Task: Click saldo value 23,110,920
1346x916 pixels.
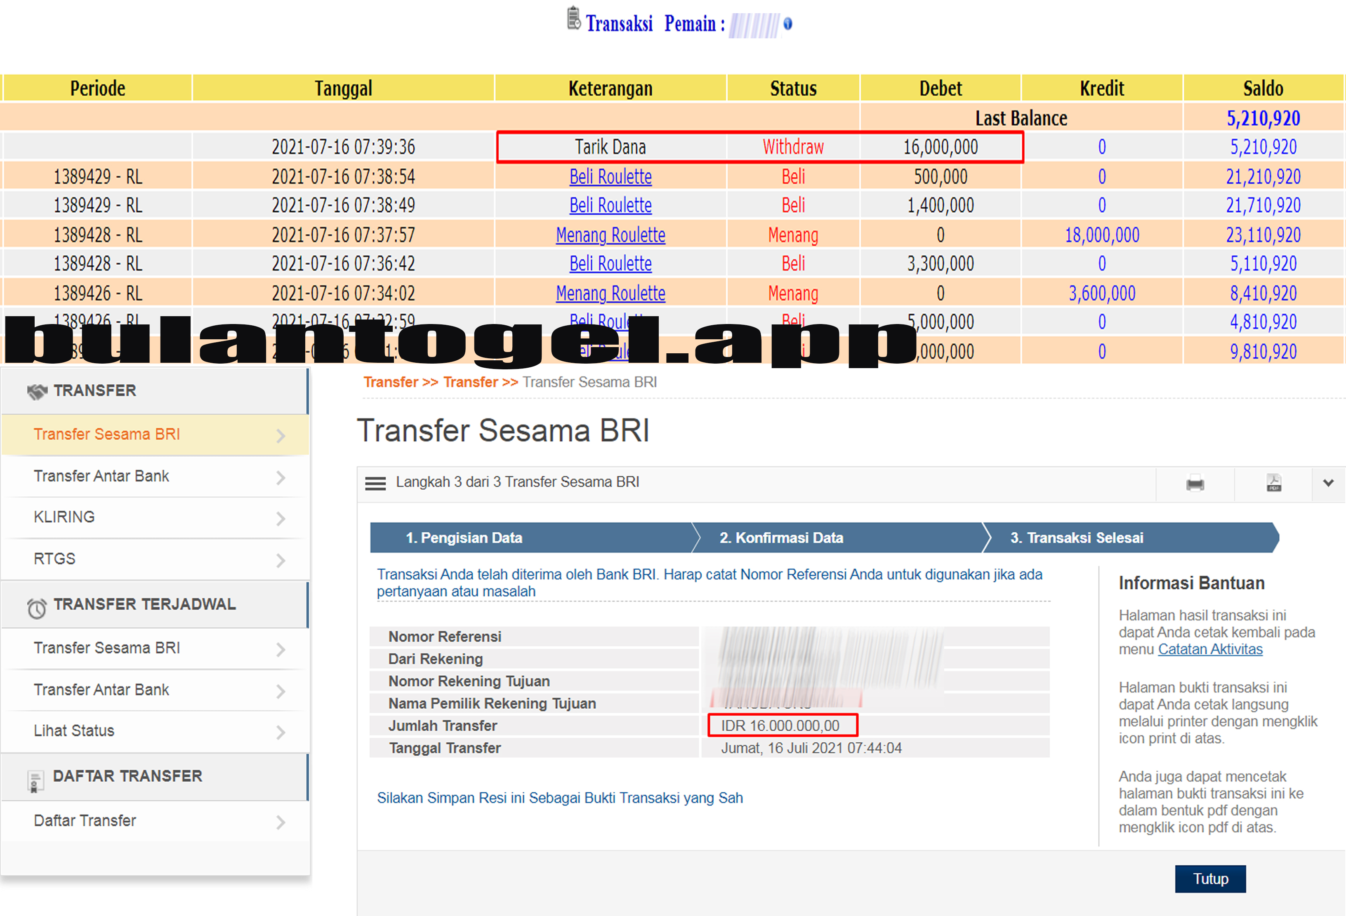Action: (x=1263, y=235)
